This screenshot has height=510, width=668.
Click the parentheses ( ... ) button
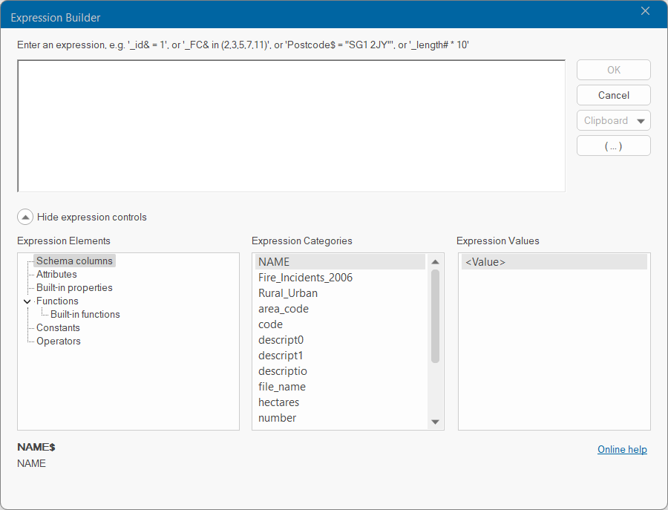613,146
